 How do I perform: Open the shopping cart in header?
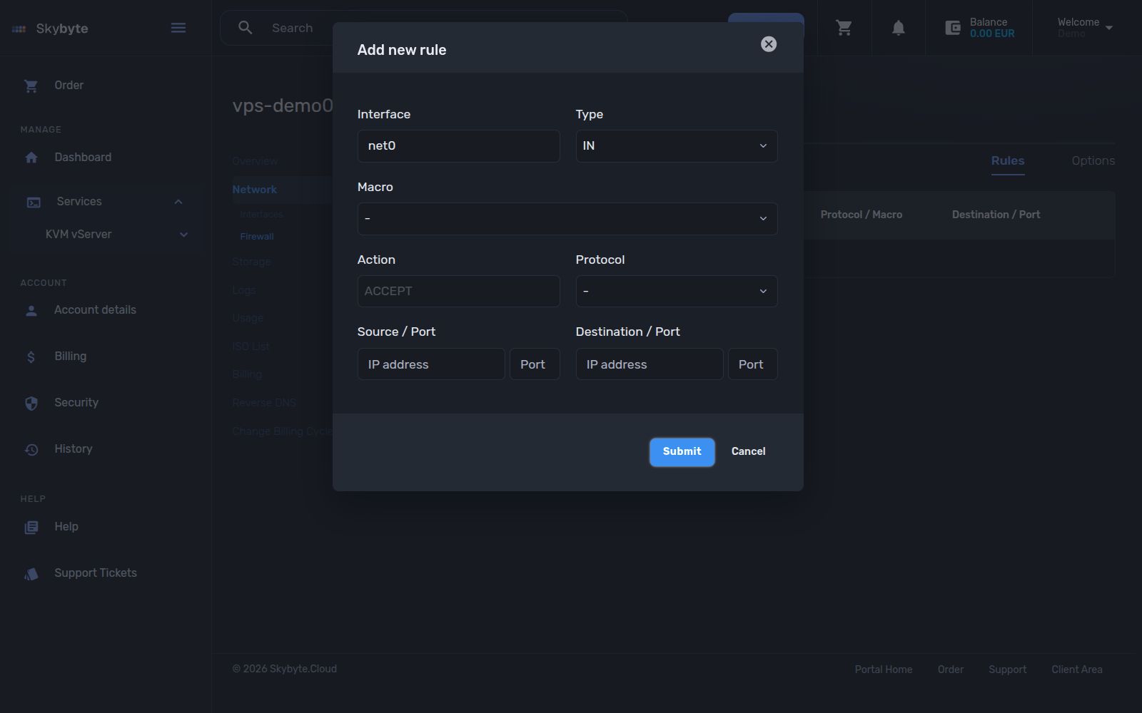point(844,28)
